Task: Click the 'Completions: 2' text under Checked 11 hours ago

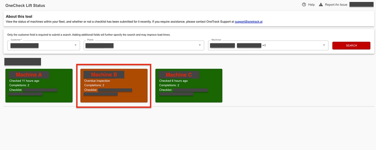Action: point(19,85)
